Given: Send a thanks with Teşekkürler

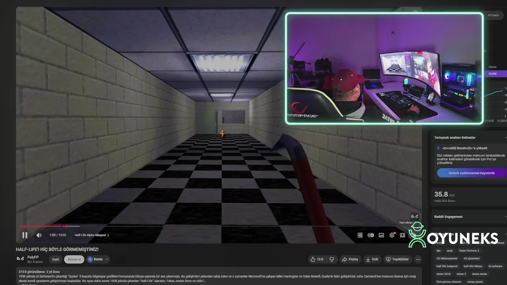Looking at the screenshot, I should (397, 259).
